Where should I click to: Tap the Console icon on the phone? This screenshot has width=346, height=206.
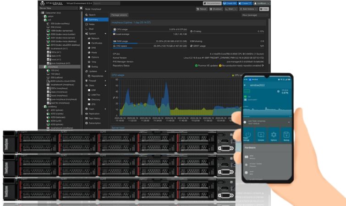coord(260,136)
